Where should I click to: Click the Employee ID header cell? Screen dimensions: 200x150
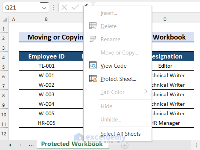pyautogui.click(x=47, y=56)
